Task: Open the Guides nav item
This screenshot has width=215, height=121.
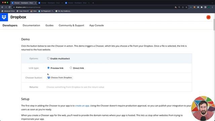Action: (x=49, y=26)
